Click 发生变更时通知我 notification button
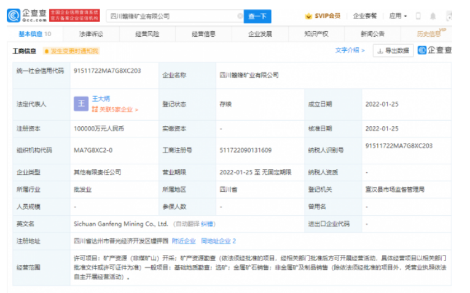 (71, 51)
